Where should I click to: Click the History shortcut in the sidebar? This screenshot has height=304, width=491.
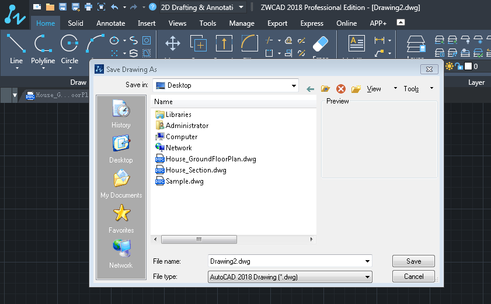tap(121, 114)
